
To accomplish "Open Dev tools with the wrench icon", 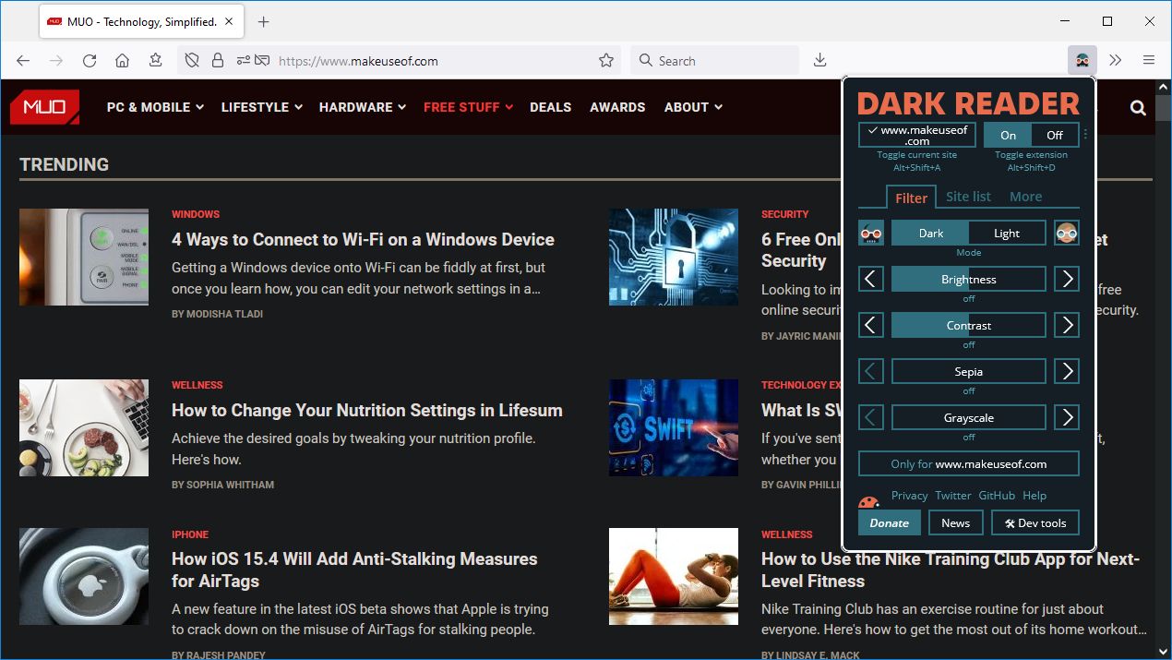I will pos(1034,522).
